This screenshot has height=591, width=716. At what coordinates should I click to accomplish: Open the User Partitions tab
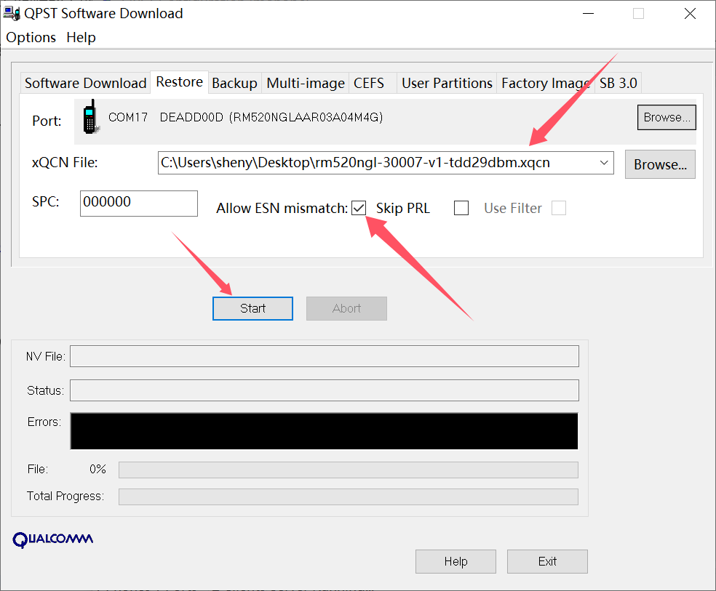[x=447, y=83]
